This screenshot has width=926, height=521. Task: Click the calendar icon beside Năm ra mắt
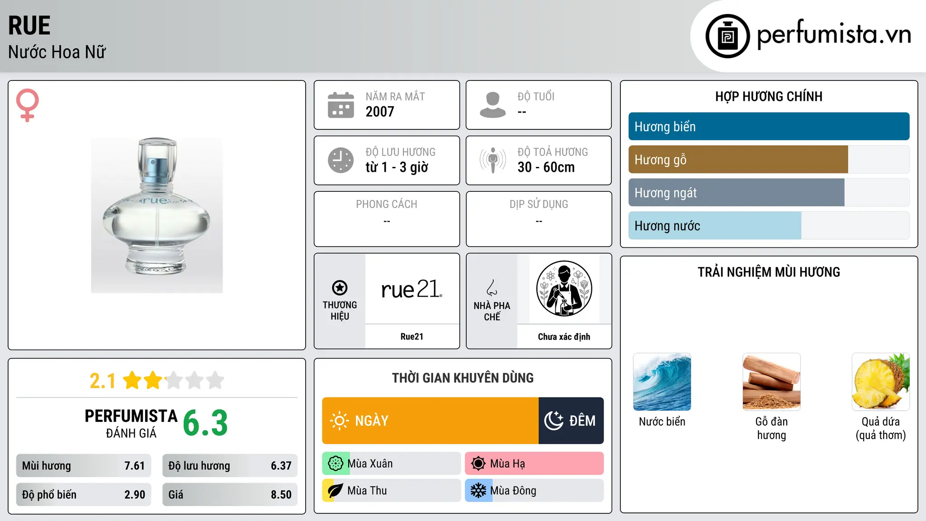click(341, 105)
